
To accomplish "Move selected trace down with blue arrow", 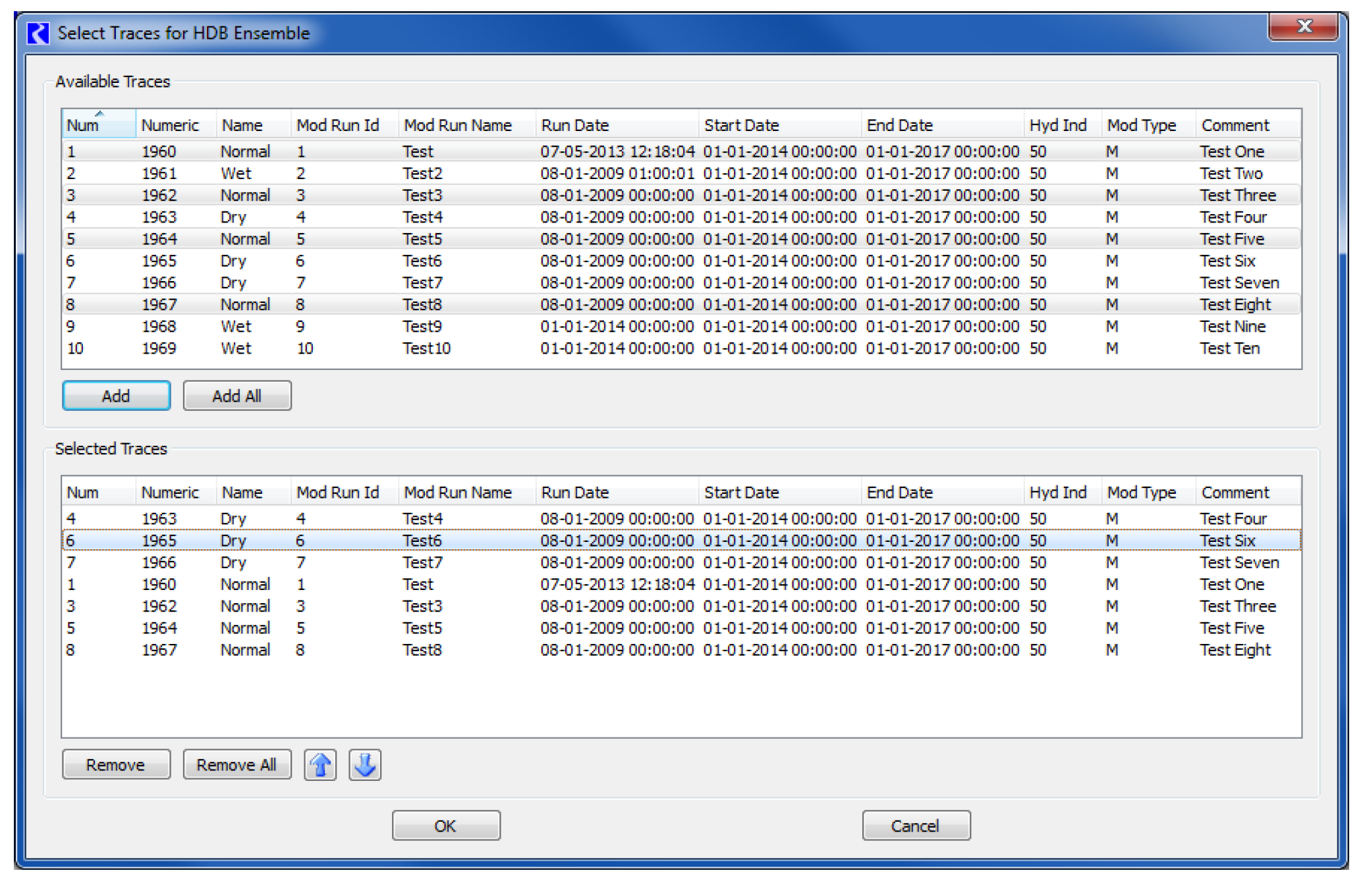I will coord(365,765).
